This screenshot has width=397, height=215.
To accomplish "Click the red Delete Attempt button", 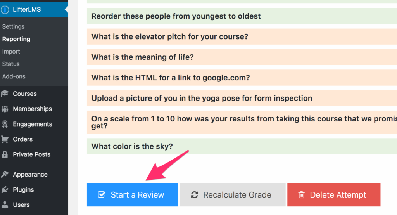I will pos(334,195).
